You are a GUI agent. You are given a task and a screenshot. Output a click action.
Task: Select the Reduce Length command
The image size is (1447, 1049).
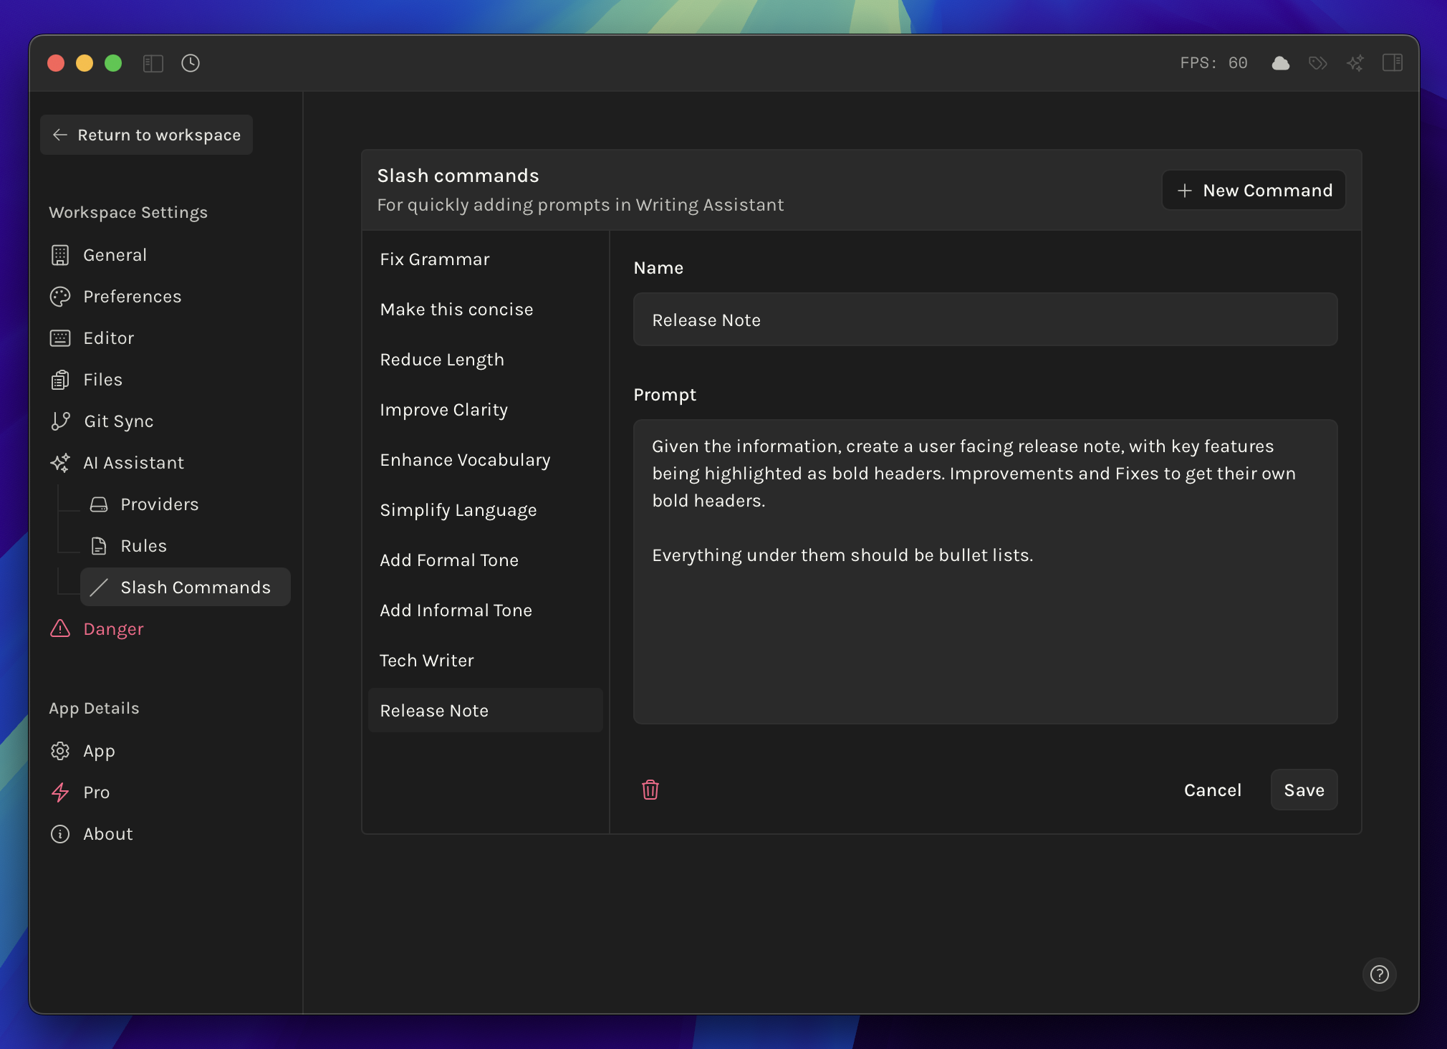coord(485,360)
